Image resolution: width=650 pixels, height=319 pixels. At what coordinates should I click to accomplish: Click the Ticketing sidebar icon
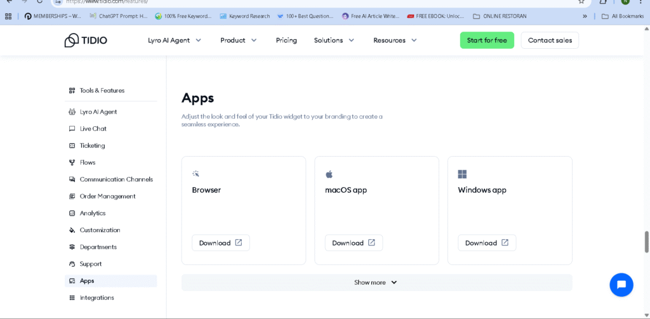(x=72, y=146)
